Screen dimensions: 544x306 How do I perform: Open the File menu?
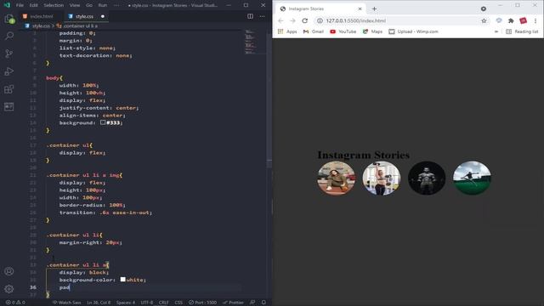coord(20,5)
